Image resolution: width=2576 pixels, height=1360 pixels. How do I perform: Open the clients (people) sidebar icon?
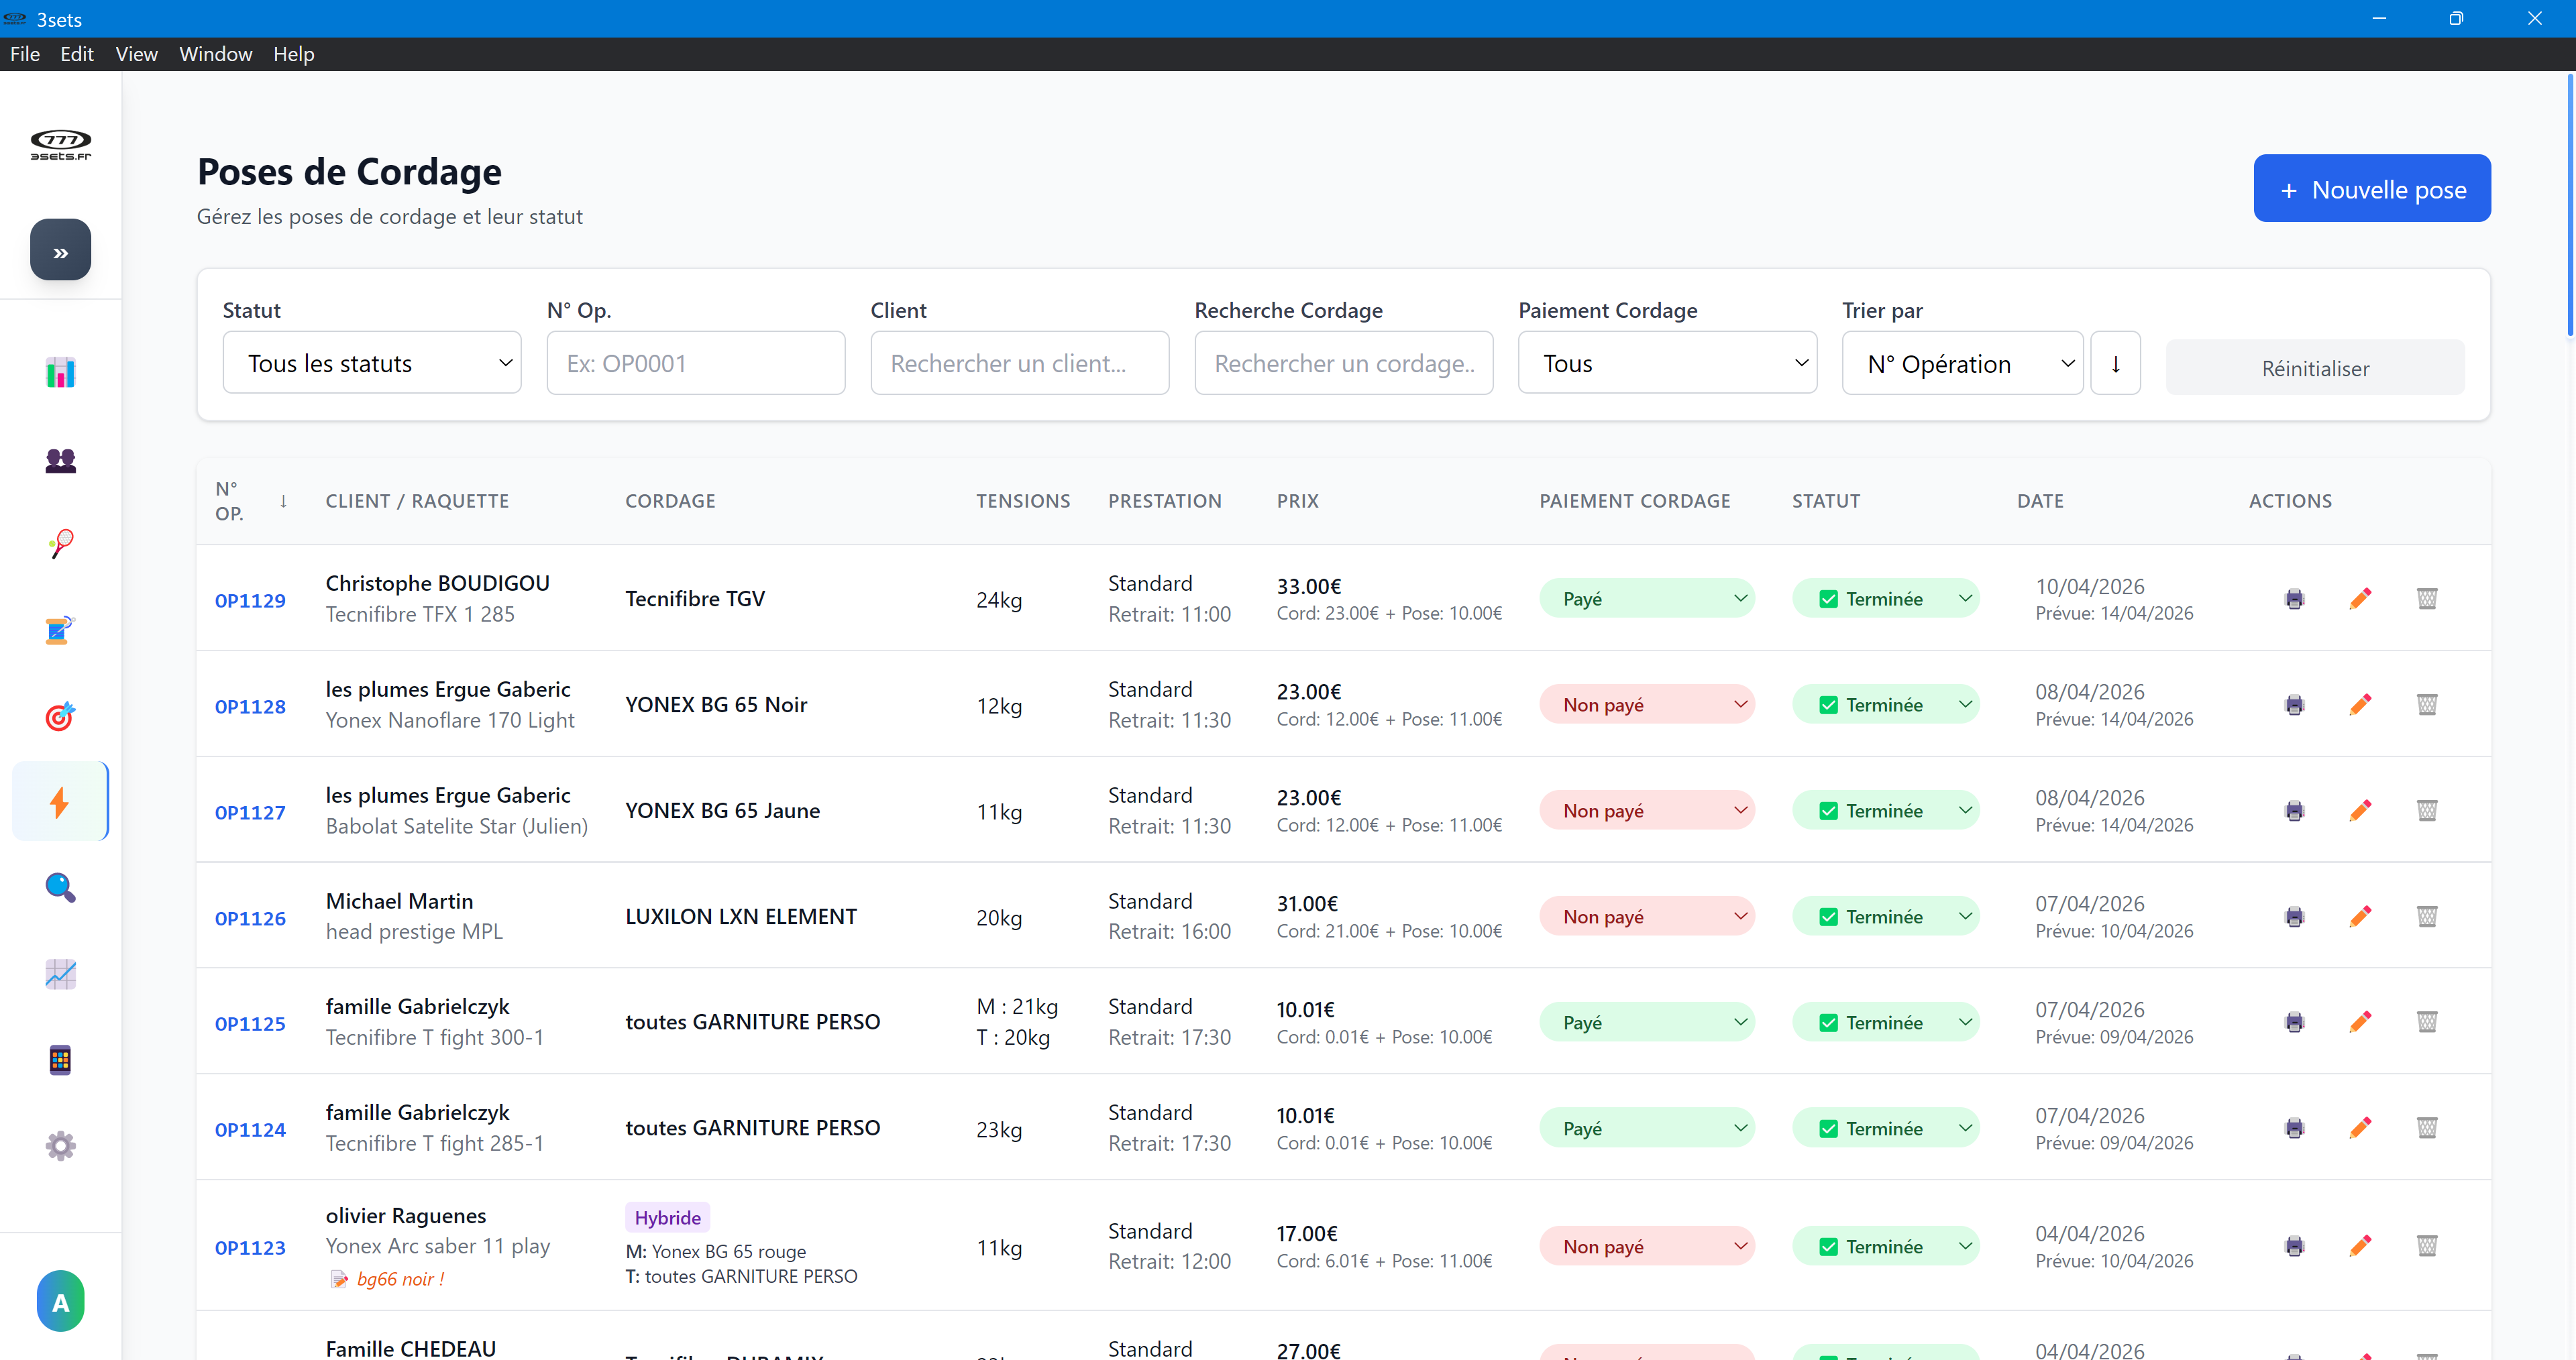(x=60, y=460)
